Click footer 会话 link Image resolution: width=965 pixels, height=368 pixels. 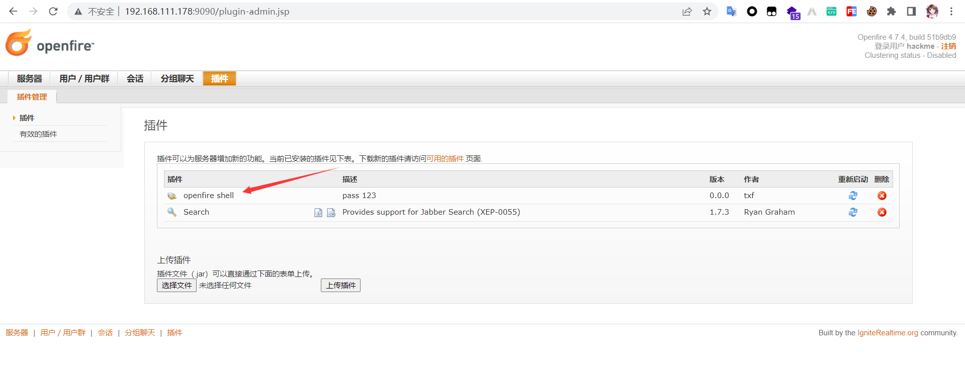click(x=105, y=333)
